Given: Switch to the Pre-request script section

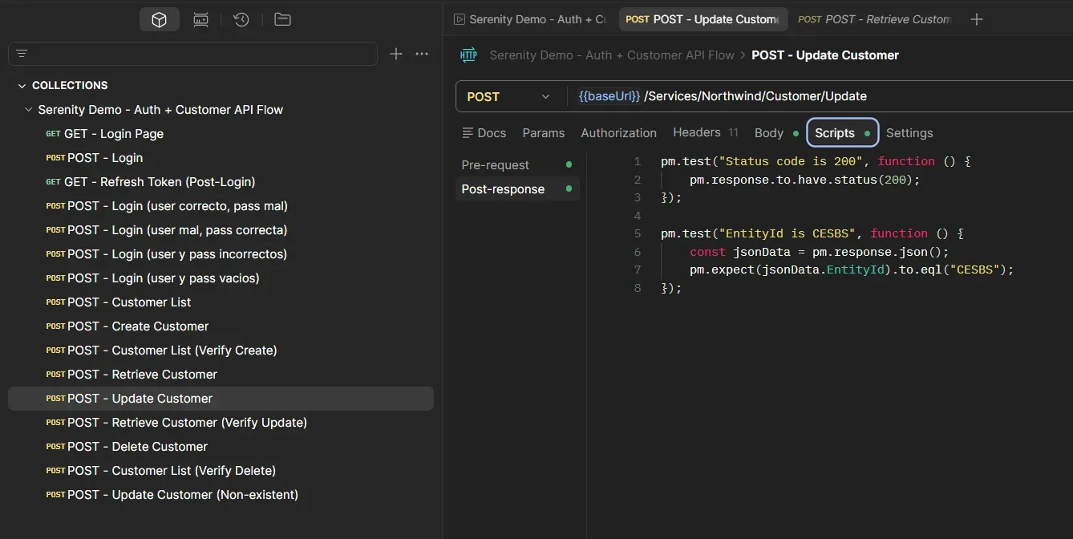Looking at the screenshot, I should coord(495,164).
